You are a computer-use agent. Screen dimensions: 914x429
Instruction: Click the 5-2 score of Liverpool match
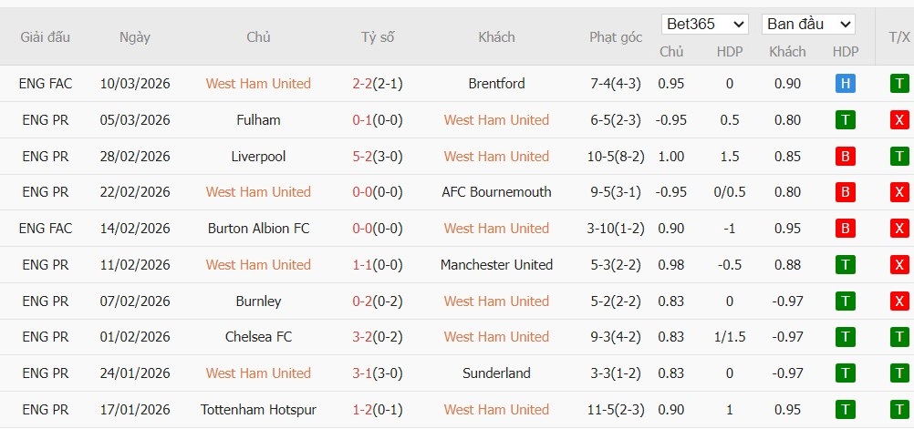coord(362,157)
